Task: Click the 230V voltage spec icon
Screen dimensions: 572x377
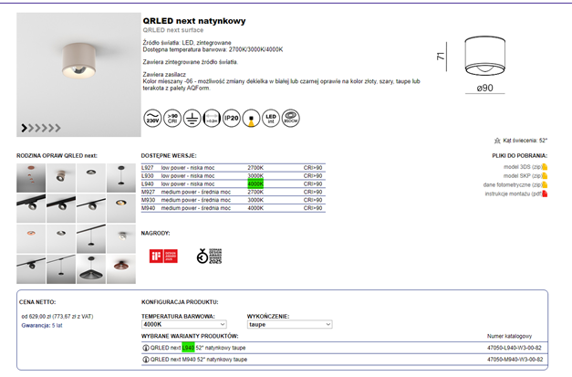Action: [153, 119]
